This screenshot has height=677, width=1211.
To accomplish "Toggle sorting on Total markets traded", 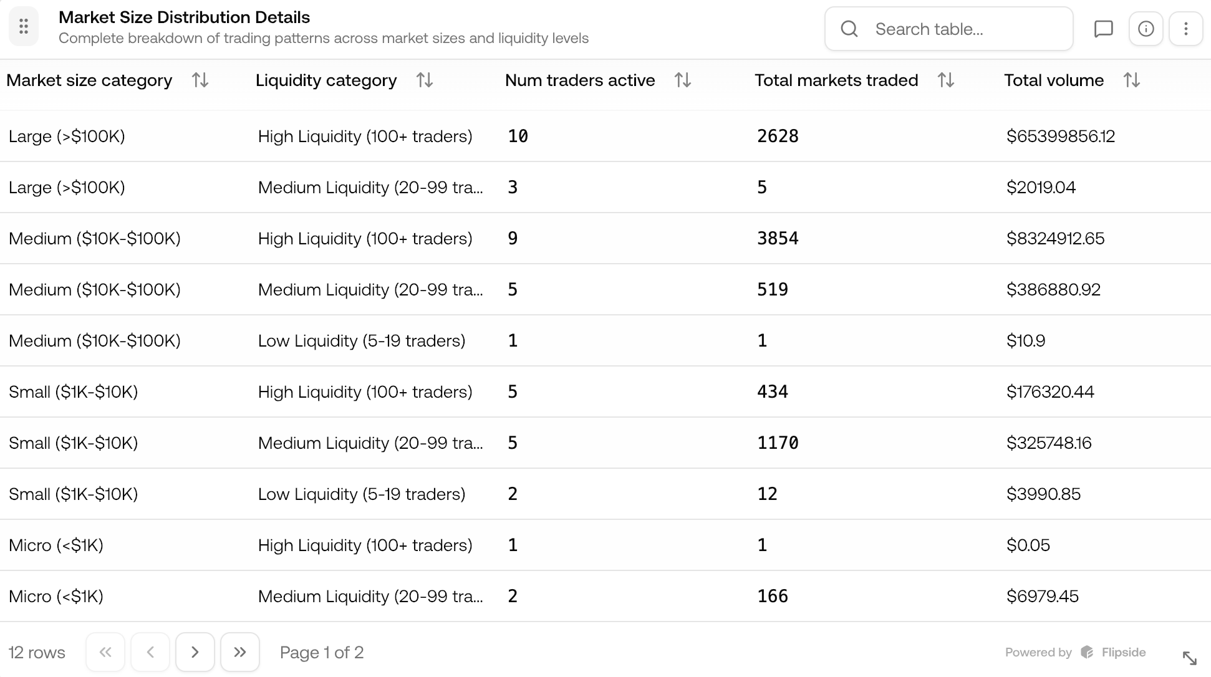I will point(945,80).
